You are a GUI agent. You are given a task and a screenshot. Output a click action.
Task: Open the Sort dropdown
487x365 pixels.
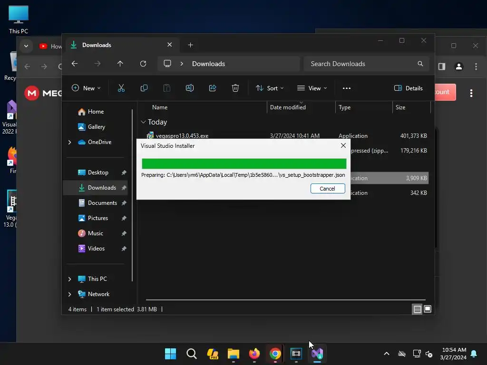pyautogui.click(x=270, y=88)
